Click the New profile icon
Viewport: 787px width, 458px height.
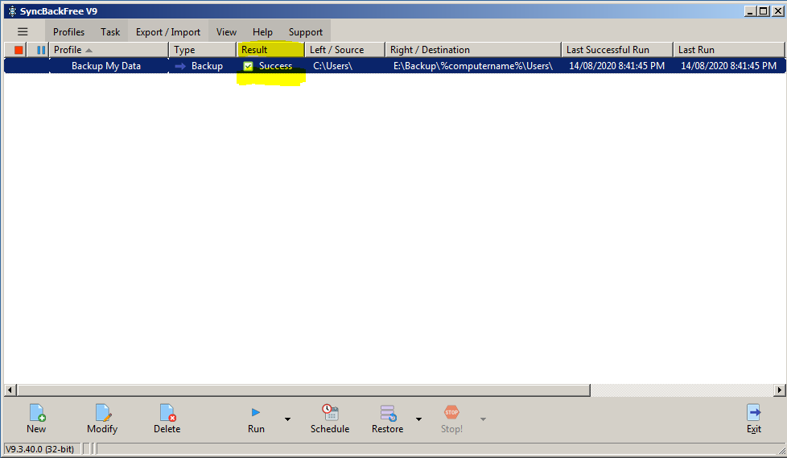tap(37, 413)
